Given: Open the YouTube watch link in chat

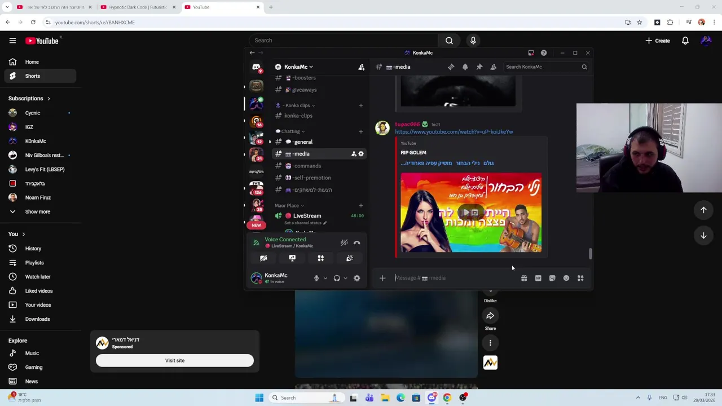Looking at the screenshot, I should pyautogui.click(x=454, y=132).
